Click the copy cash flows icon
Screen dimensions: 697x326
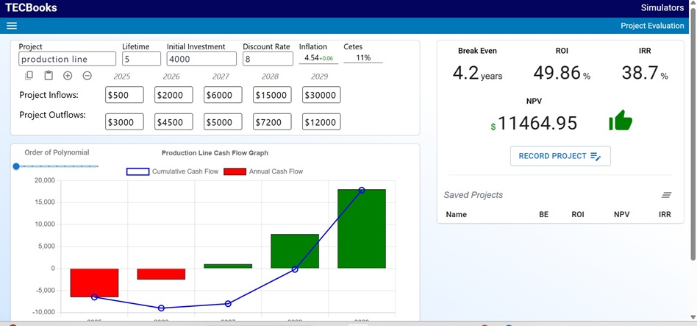tap(29, 76)
